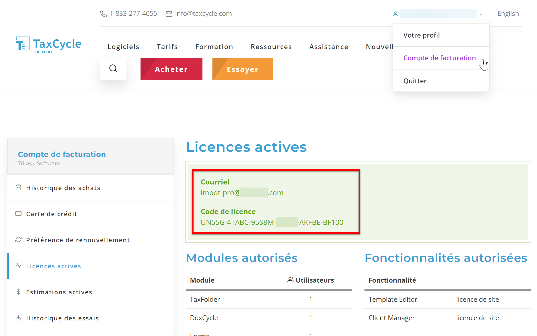The width and height of the screenshot is (537, 336).
Task: Open the Logiciels navigation menu
Action: (123, 47)
